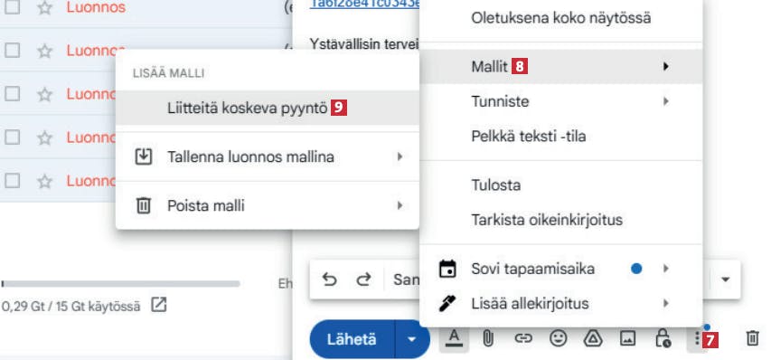
Task: Click the calendar icon beside Sovi tapaamisaika
Action: point(447,269)
